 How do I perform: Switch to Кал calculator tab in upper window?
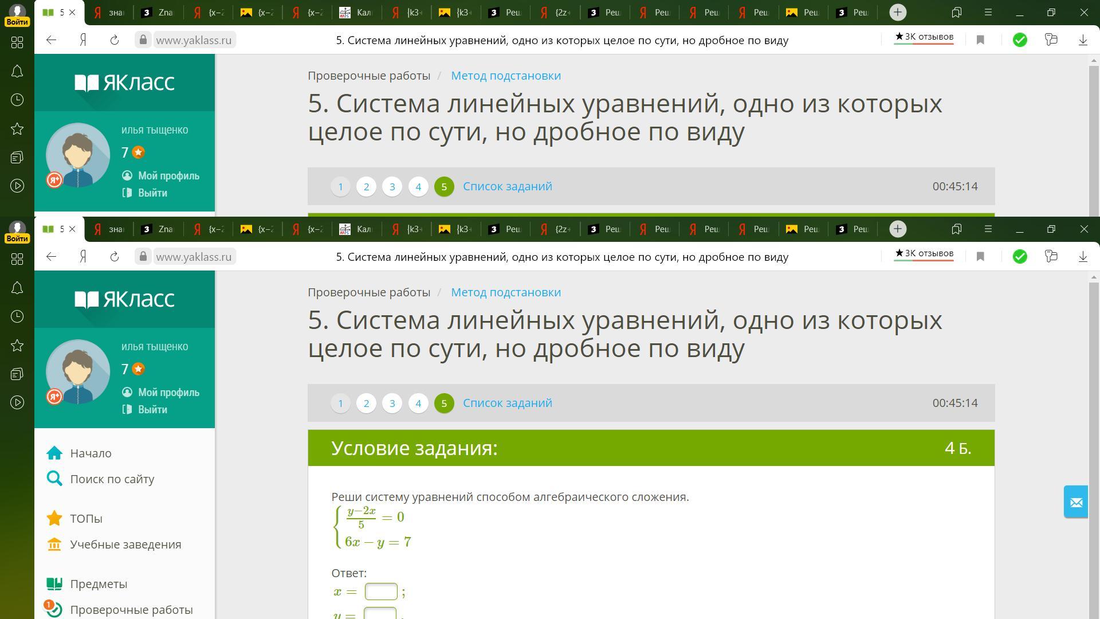[x=356, y=13]
